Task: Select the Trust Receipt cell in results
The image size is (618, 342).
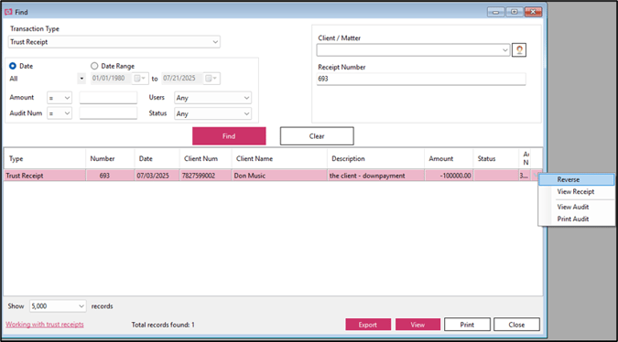Action: (x=45, y=176)
